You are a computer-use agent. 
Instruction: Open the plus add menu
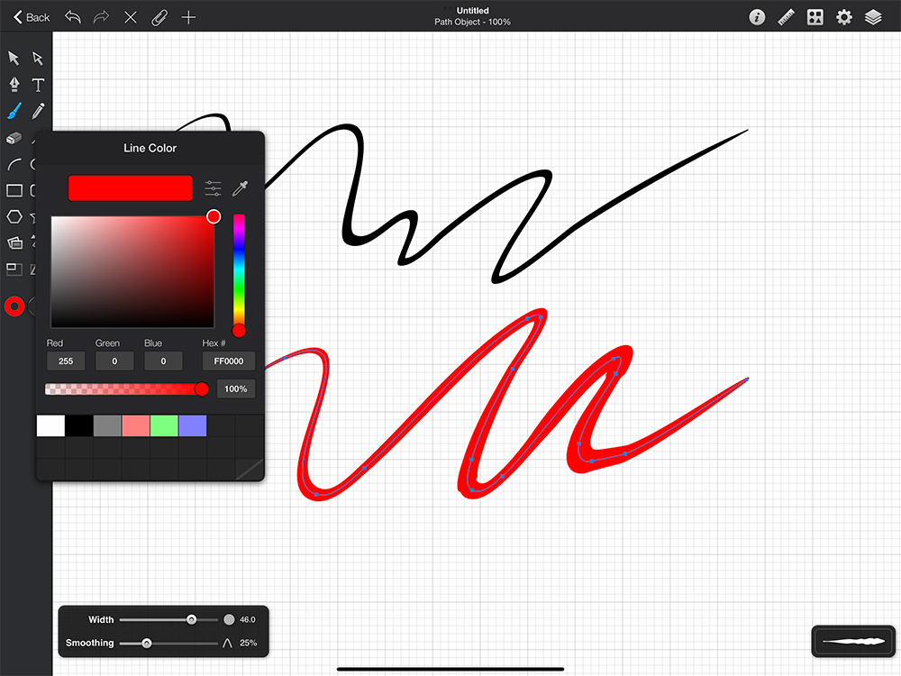[x=188, y=17]
